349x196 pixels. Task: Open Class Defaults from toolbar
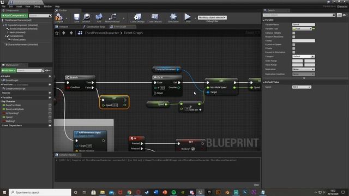pos(155,17)
